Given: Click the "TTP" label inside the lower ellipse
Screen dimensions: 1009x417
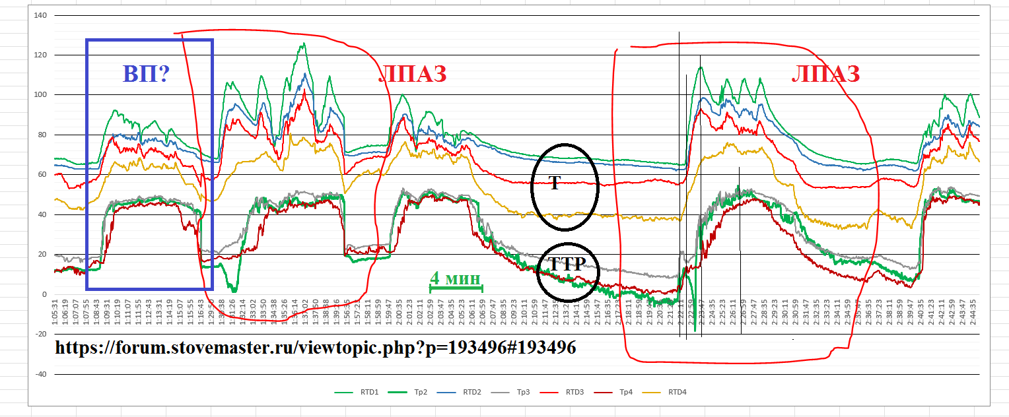Looking at the screenshot, I should click(567, 265).
